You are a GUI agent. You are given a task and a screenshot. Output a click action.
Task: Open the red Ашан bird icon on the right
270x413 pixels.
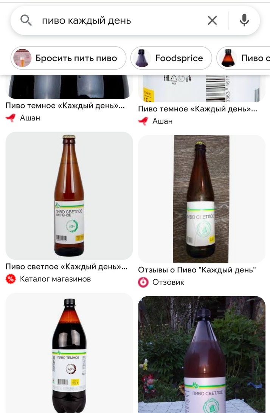143,121
